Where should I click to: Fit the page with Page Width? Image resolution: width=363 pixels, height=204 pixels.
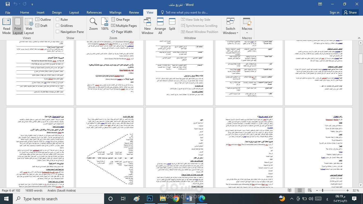point(121,32)
